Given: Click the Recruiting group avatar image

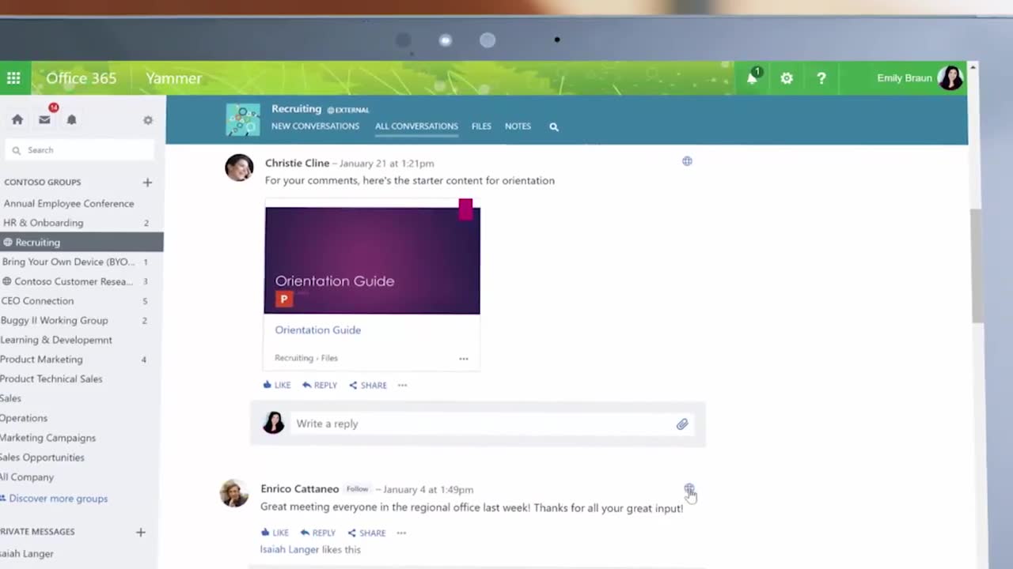Looking at the screenshot, I should (243, 120).
